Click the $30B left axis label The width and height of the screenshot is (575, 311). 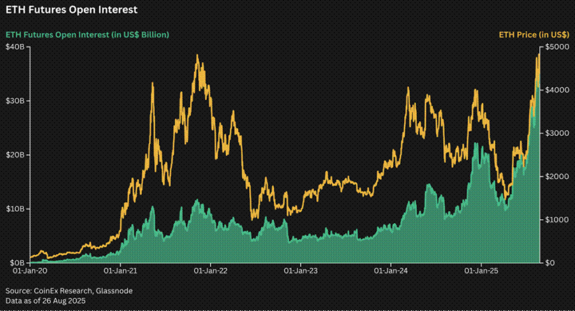tap(15, 101)
